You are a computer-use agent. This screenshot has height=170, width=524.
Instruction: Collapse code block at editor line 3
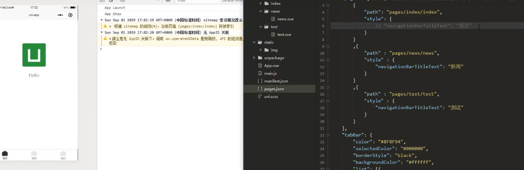tap(328, 6)
